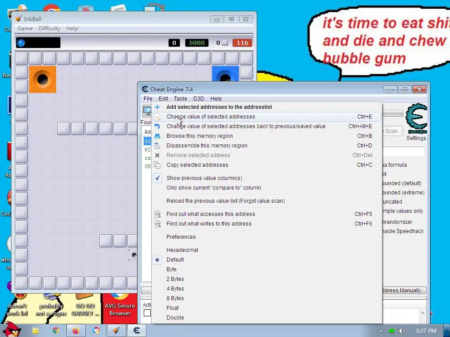This screenshot has width=450, height=337.
Task: Open the Cheat Engine Table menu
Action: point(180,99)
